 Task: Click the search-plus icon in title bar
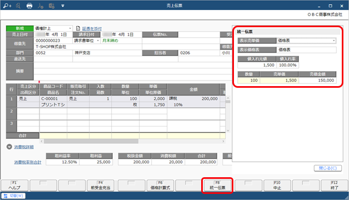[7, 6]
